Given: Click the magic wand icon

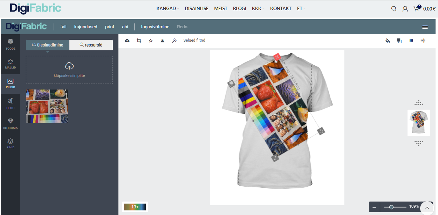Looking at the screenshot, I should point(174,41).
